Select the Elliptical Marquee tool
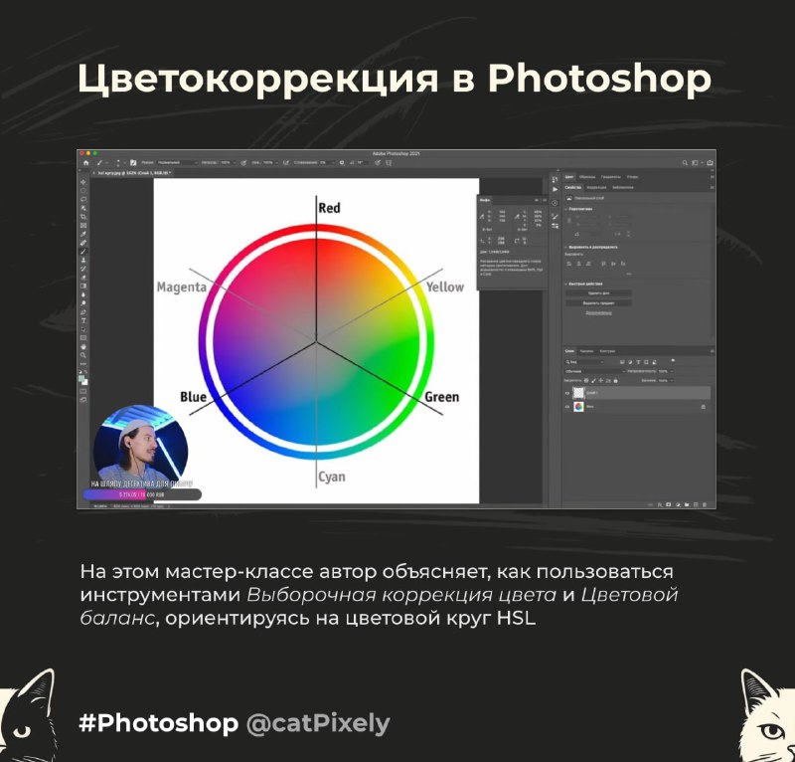The height and width of the screenshot is (762, 795). pos(83,191)
